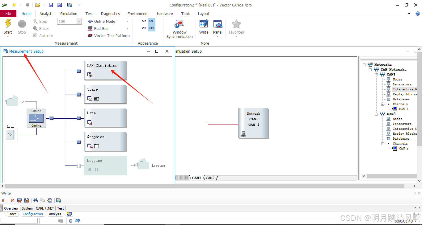Click the save-as disk icon in title bar
Viewport: 422px width, 225px height.
point(60,5)
